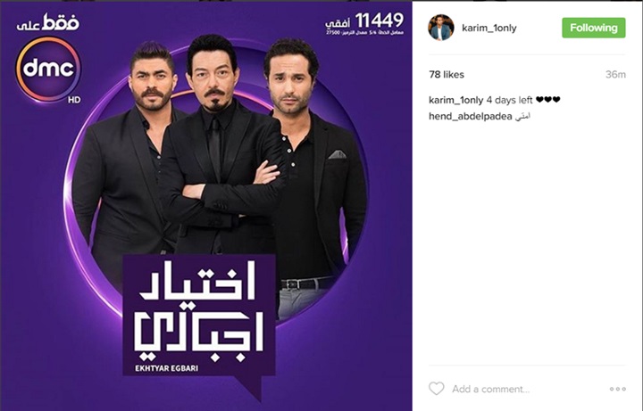
Task: Click karim_1only profile avatar
Action: (x=441, y=28)
